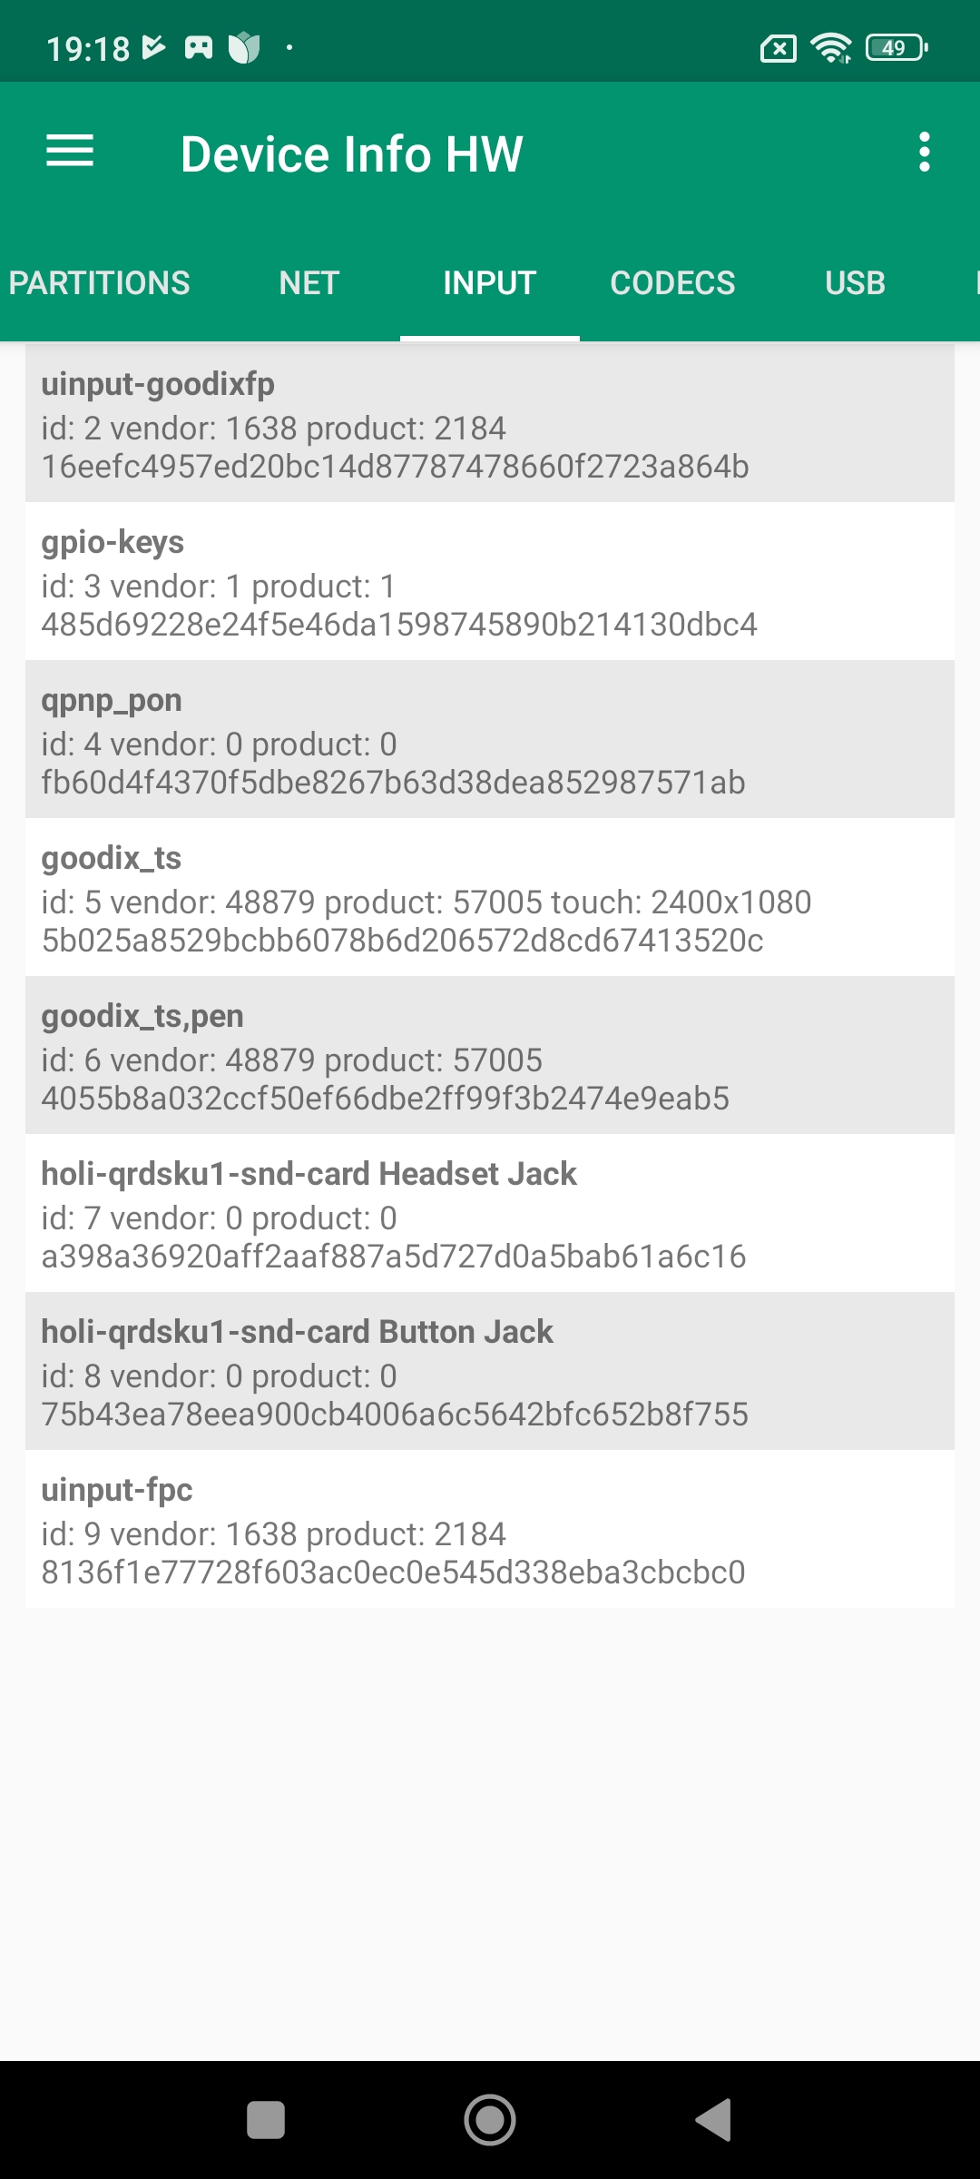This screenshot has width=980, height=2179.
Task: Tap the recent apps square button
Action: 266,2120
